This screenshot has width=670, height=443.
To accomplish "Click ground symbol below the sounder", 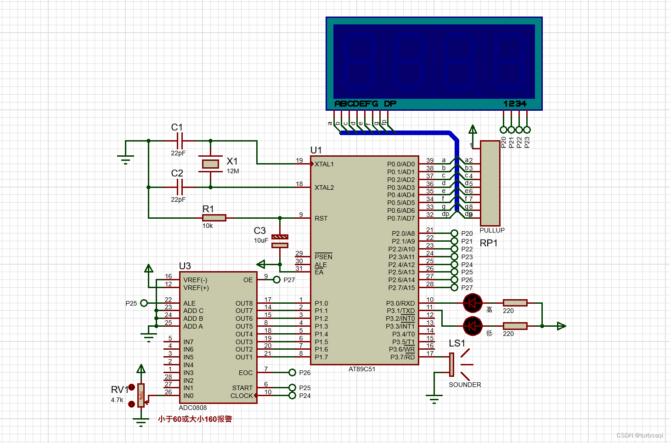I will point(434,399).
